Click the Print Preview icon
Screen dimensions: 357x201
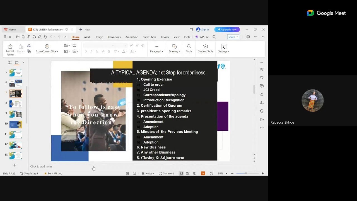click(40, 37)
